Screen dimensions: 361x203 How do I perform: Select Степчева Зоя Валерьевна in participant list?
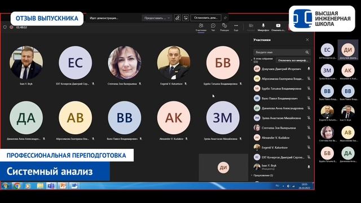click(x=281, y=127)
